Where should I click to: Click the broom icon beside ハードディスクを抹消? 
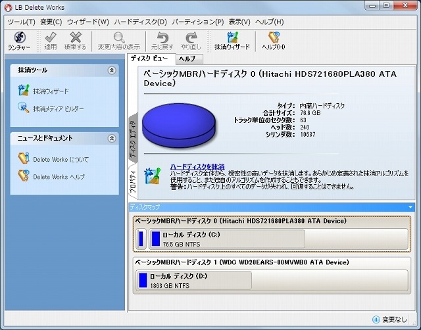coord(152,176)
